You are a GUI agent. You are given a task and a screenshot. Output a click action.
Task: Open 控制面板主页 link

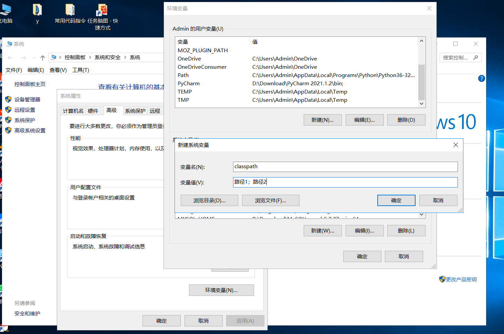point(30,84)
